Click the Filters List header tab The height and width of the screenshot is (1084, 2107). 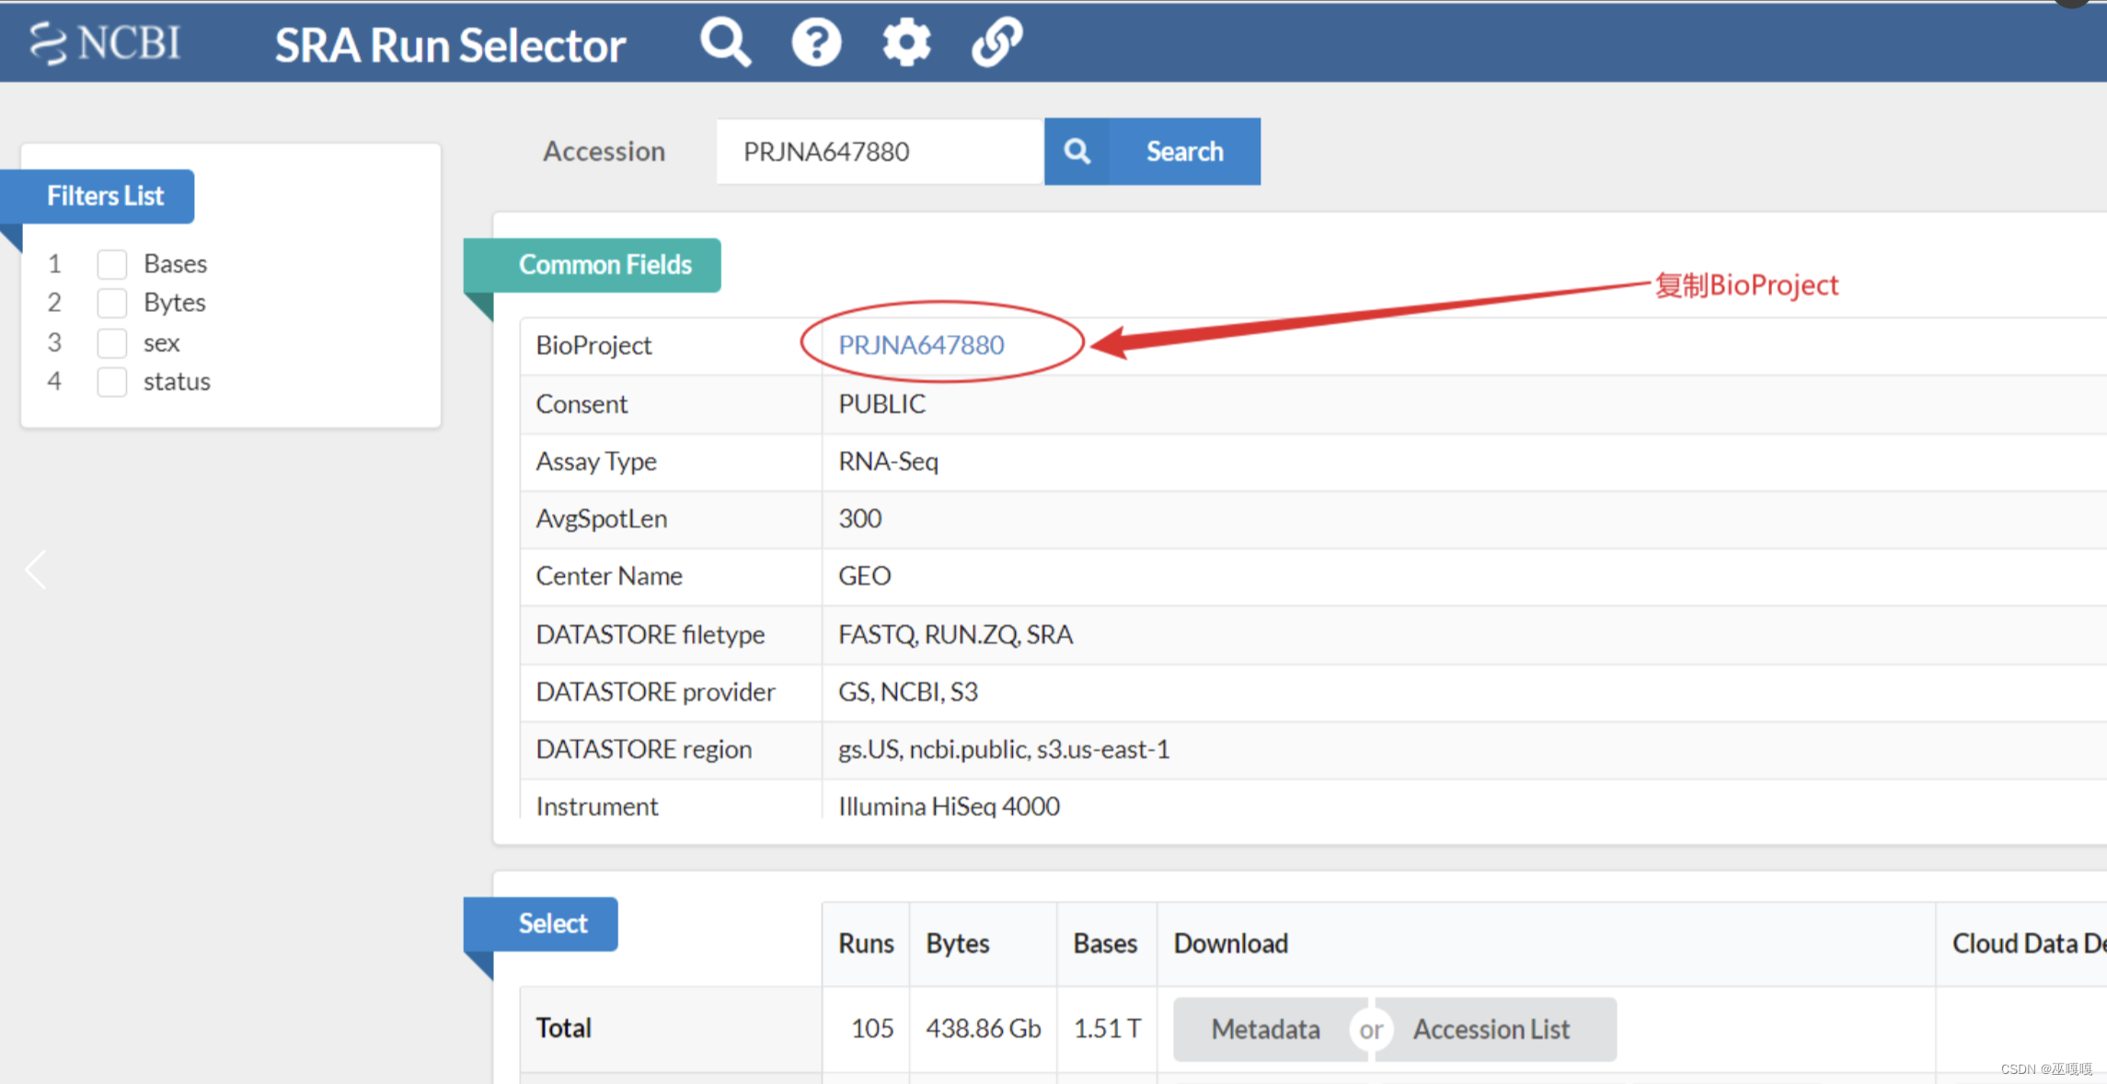coord(105,196)
